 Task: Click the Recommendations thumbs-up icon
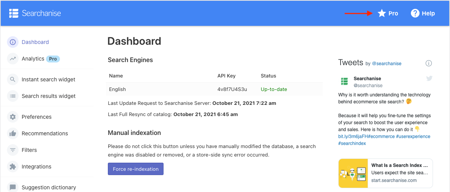click(x=13, y=133)
